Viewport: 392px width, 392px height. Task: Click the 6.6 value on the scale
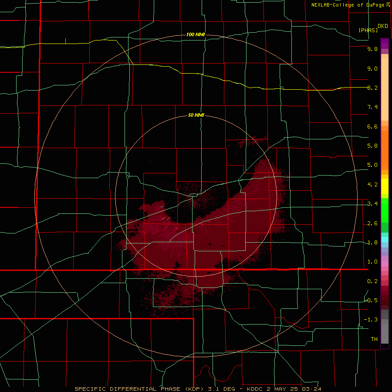pos(372,126)
